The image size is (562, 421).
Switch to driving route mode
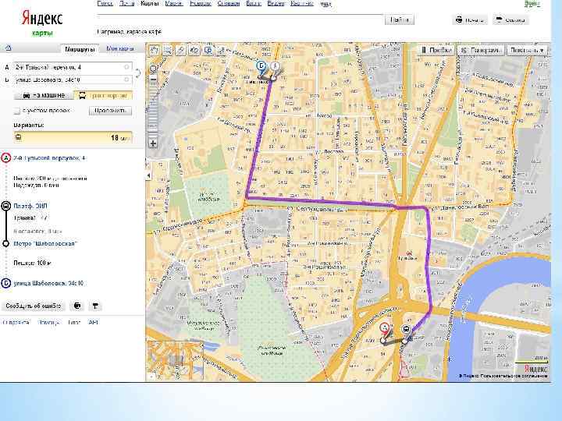pos(44,95)
